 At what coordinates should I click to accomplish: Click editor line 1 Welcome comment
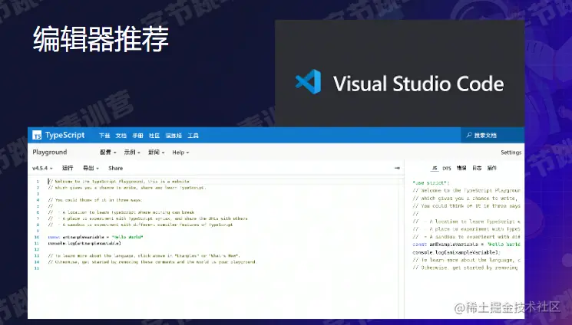click(118, 181)
